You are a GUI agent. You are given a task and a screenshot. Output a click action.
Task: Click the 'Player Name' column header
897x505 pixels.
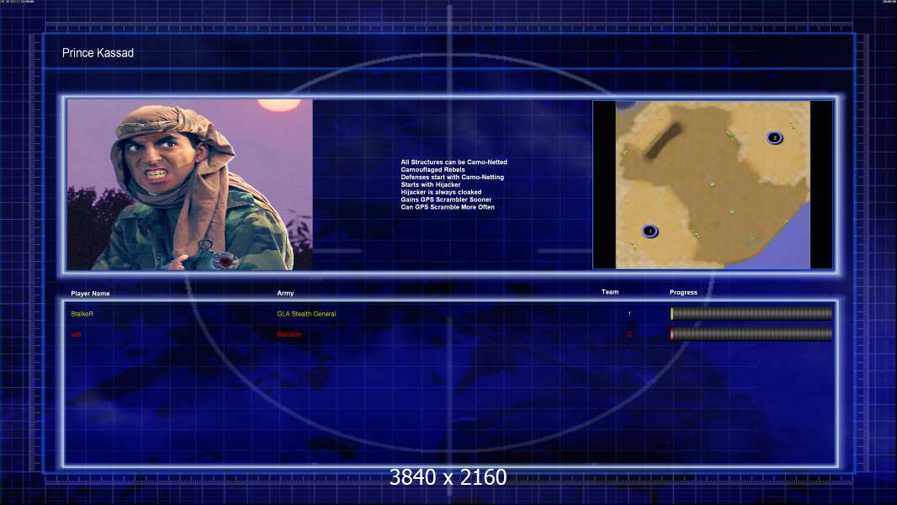90,294
